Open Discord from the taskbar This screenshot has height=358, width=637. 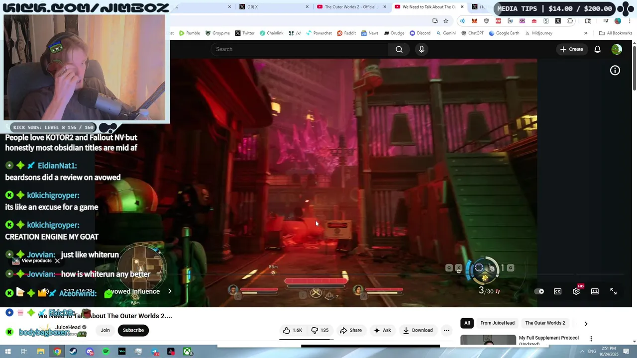tap(90, 352)
